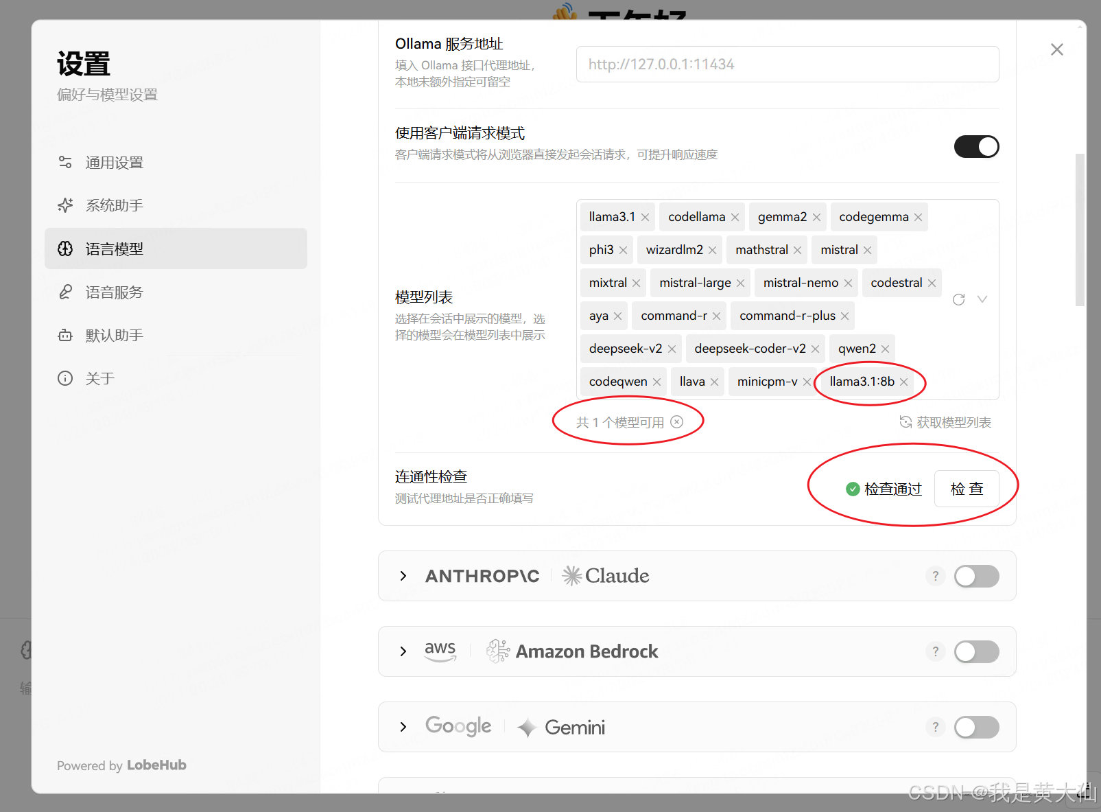Remove the wizardlm2 model tag
Viewport: 1101px width, 812px height.
pyautogui.click(x=712, y=250)
